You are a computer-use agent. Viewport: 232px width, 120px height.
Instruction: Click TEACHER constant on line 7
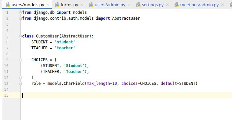tap(39, 48)
